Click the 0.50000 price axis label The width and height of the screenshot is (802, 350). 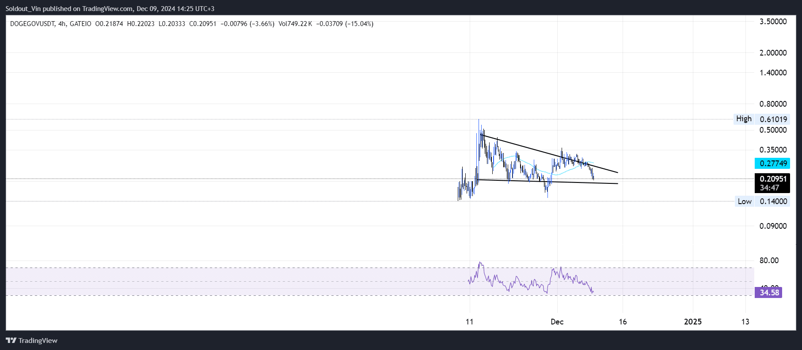pos(773,130)
